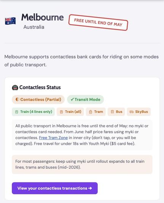Click the Melbourne city heading
Screen dimensions: 164x203
coord(43,17)
